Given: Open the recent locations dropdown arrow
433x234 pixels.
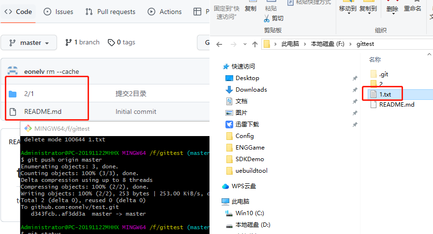Looking at the screenshot, I should point(245,44).
